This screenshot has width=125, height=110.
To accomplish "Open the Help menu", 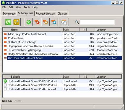I will [x=35, y=7].
